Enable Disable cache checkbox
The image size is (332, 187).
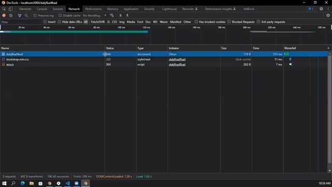pyautogui.click(x=60, y=16)
